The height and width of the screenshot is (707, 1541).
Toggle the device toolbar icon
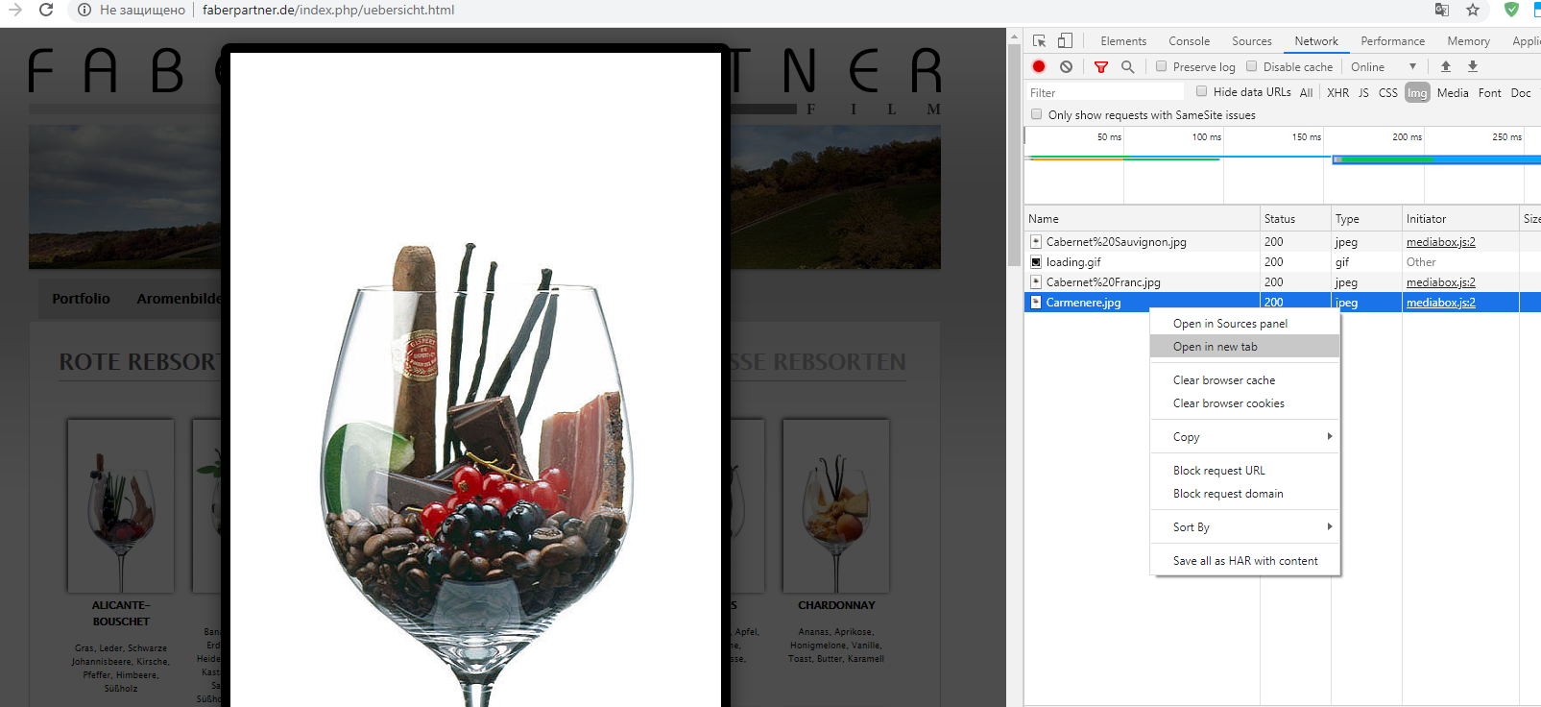[1065, 41]
